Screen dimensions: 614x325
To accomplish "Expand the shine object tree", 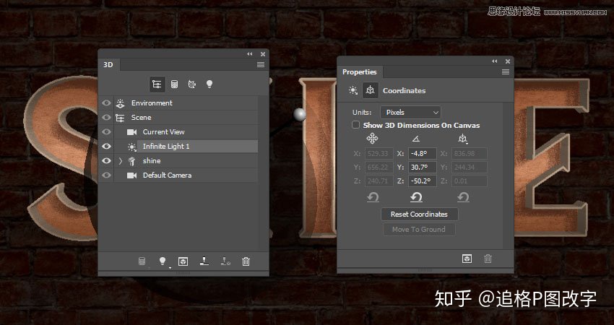I will 121,161.
